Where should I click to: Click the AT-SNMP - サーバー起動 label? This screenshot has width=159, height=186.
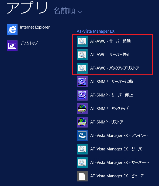112,82
